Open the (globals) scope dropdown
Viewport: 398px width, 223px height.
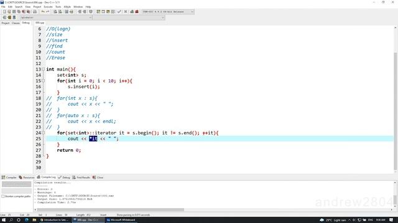tap(56, 17)
